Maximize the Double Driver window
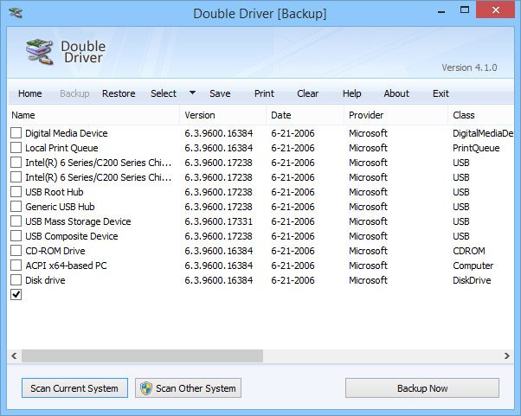Image resolution: width=521 pixels, height=416 pixels. [465, 10]
